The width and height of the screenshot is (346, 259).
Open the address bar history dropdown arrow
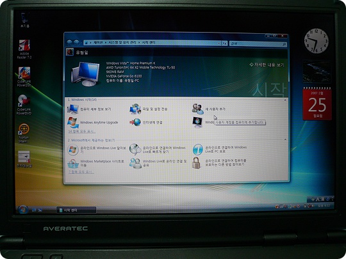pos(219,43)
